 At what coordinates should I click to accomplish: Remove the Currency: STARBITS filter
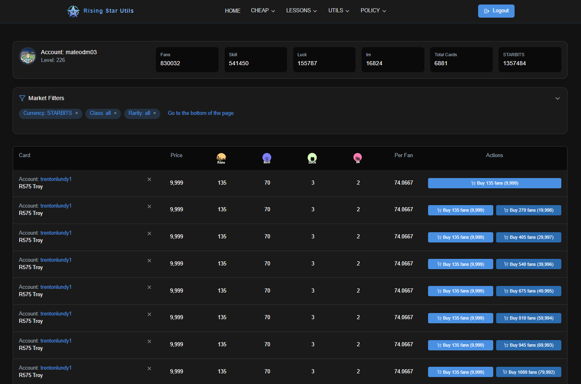point(77,113)
